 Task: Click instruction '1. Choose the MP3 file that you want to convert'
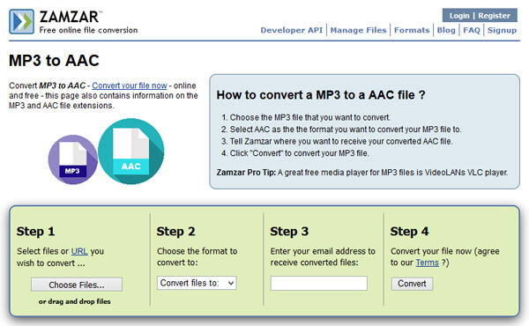[306, 117]
